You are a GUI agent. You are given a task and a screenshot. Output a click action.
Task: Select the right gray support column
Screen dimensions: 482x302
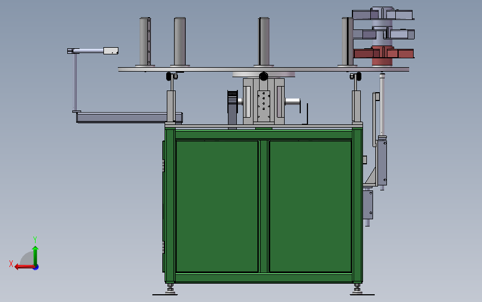click(356, 107)
